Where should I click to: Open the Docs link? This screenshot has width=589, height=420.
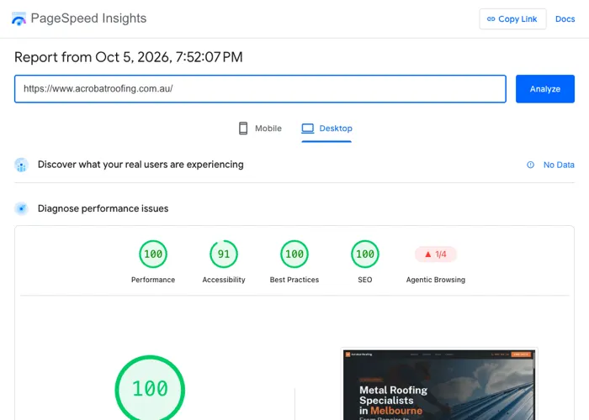click(x=565, y=18)
